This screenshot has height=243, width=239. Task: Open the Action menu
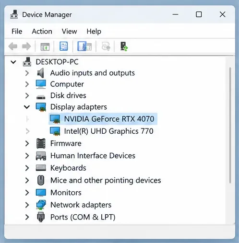pos(42,31)
